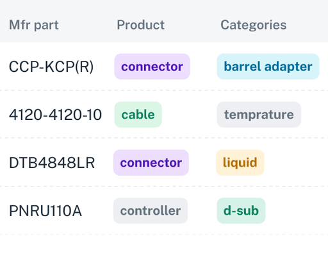Click the Product column header

pos(141,25)
